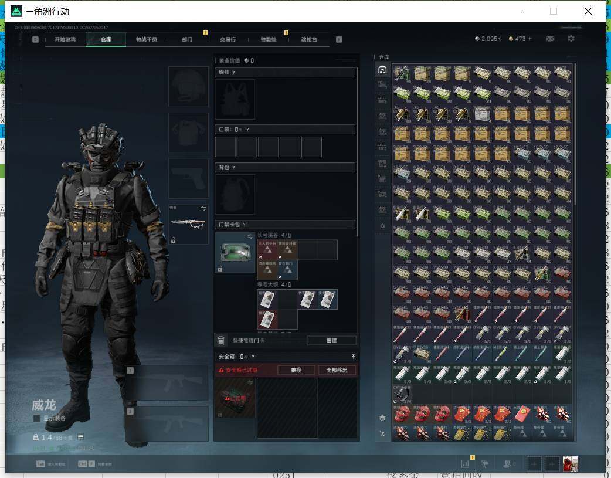
Task: Click the 装备价值 label
Action: pyautogui.click(x=229, y=60)
